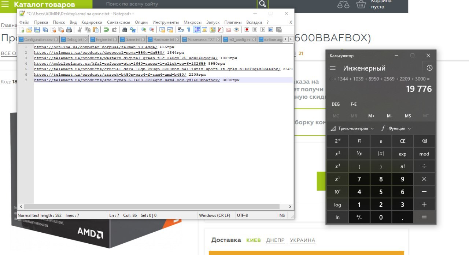469x255 pixels.
Task: Close the Debug.ini tab with its X
Action: pyautogui.click(x=85, y=40)
